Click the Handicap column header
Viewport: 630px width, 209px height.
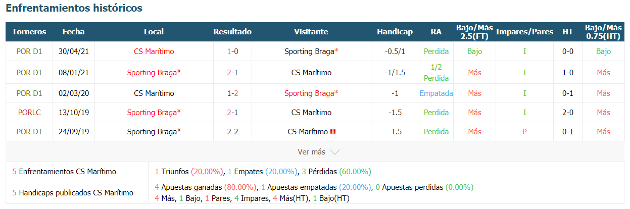click(395, 32)
